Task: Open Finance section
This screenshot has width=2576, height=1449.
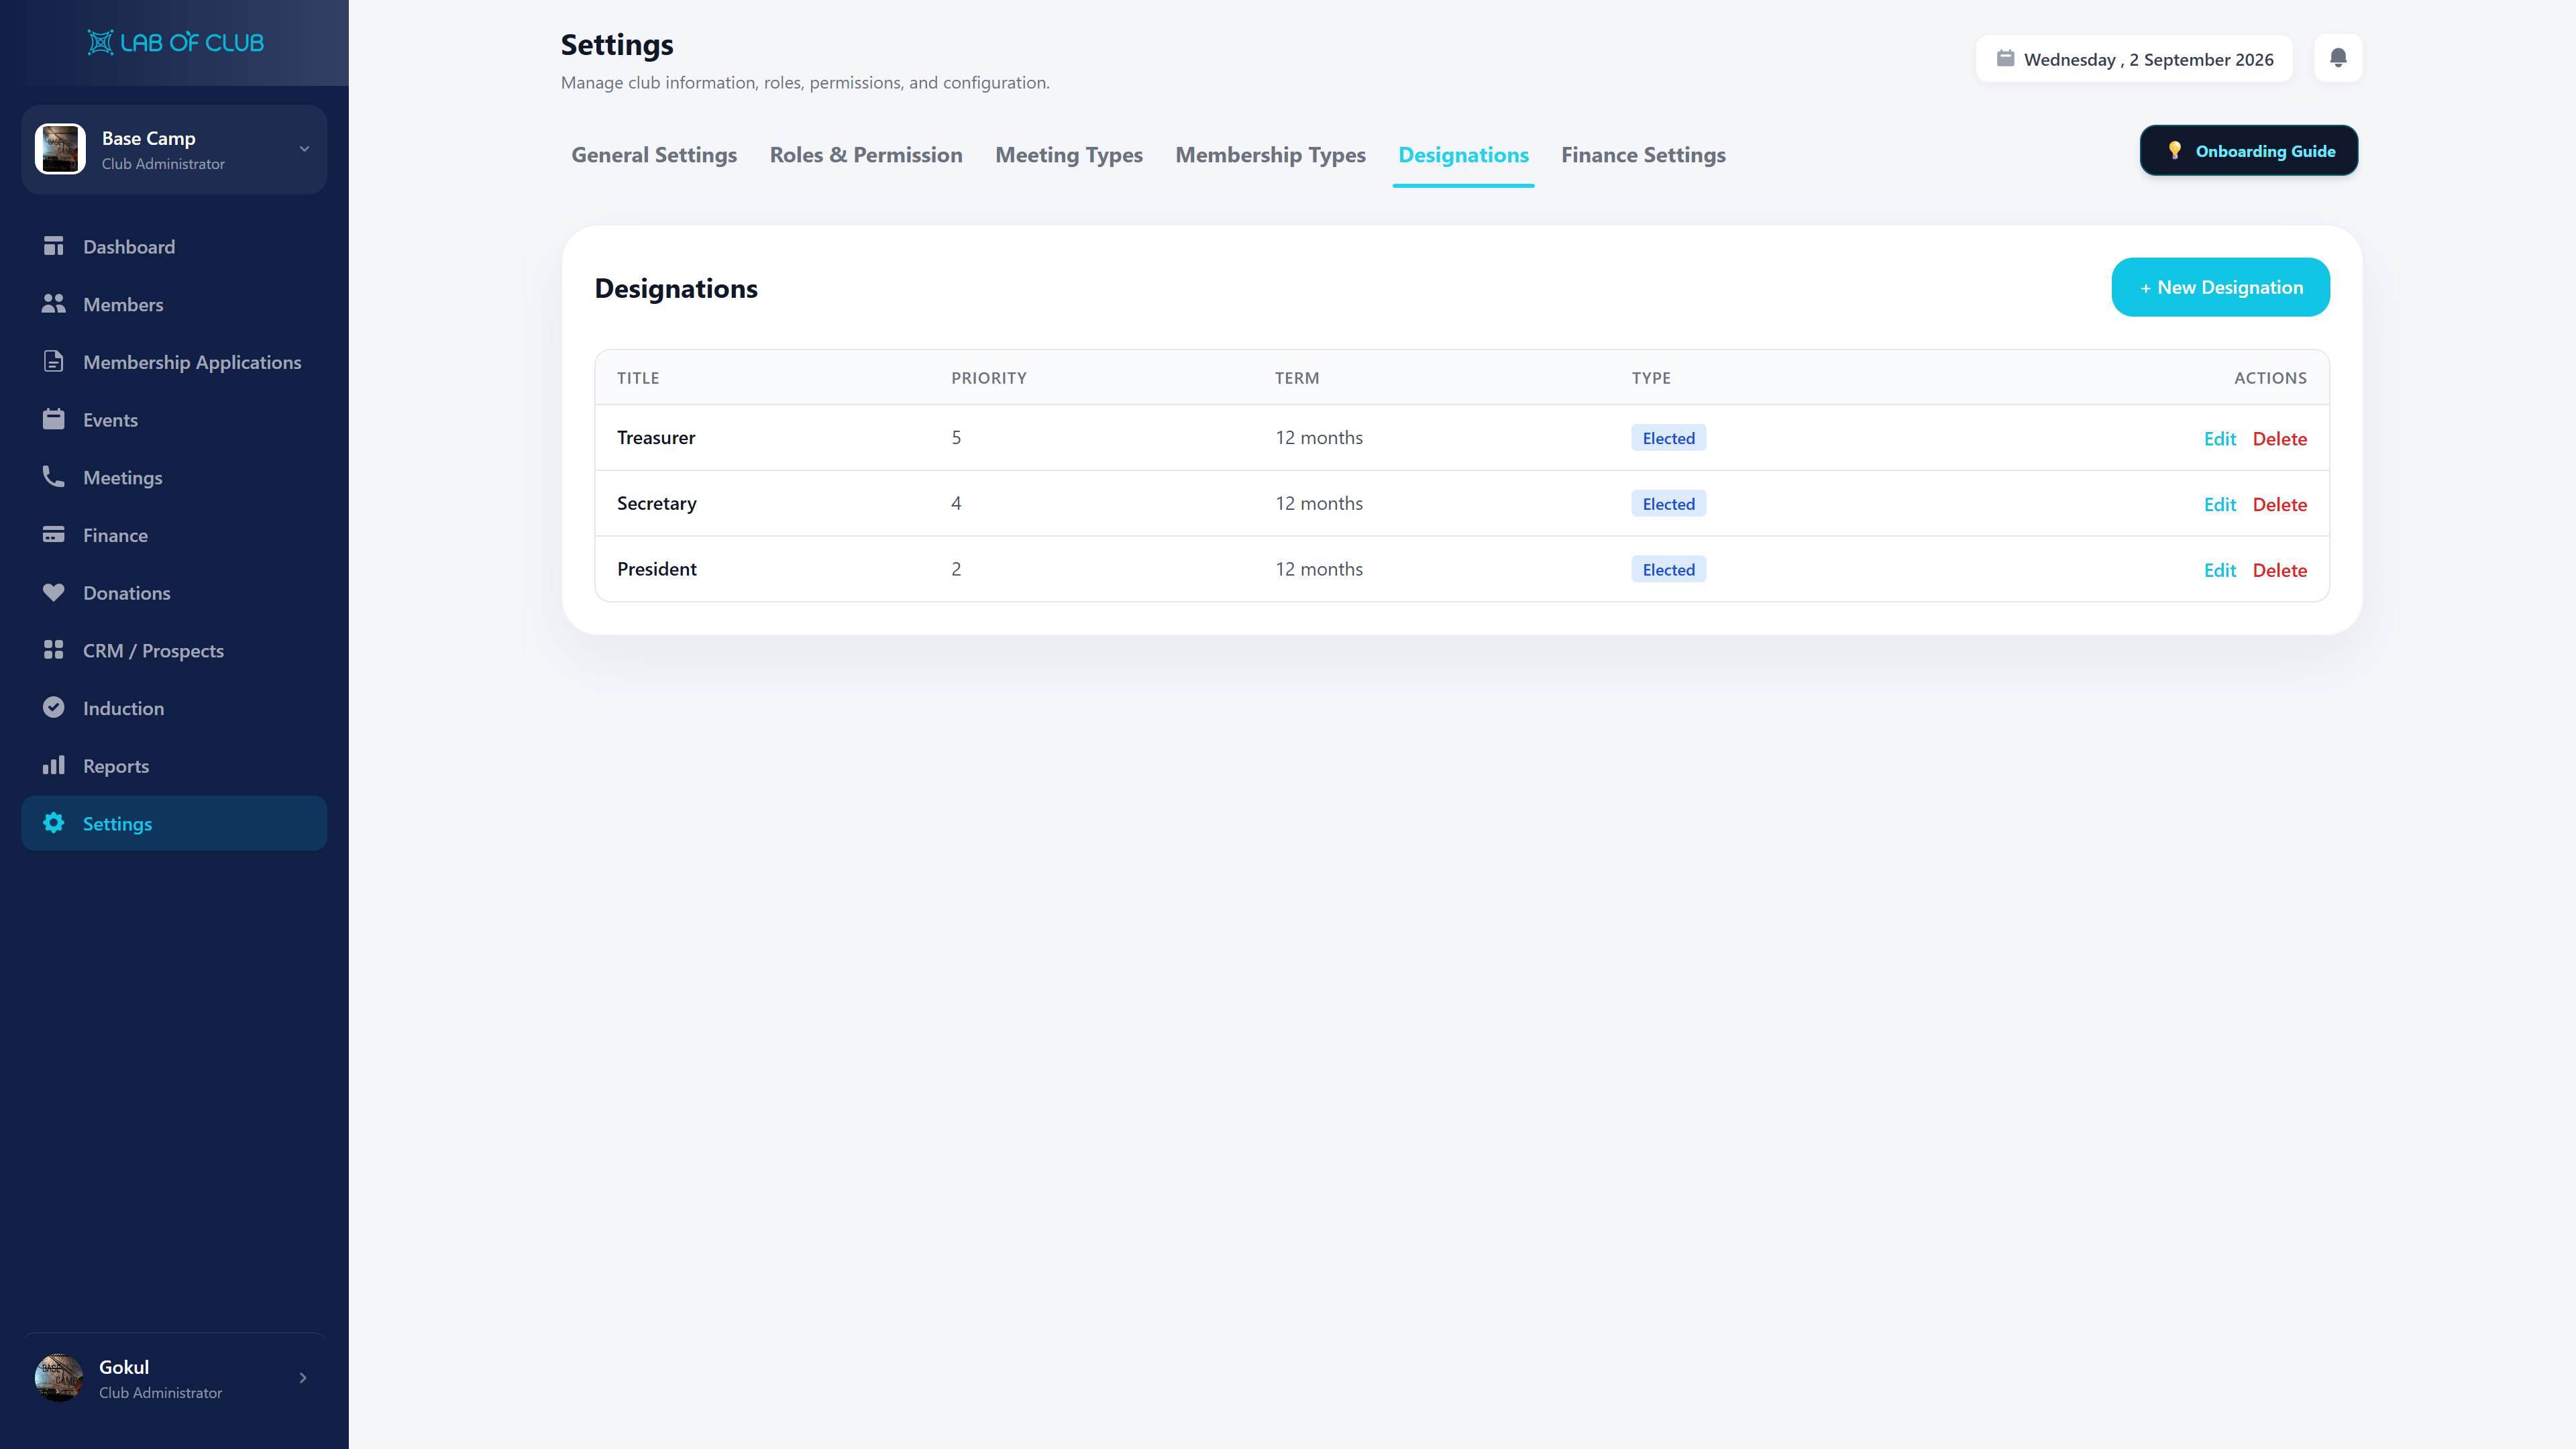Action: [174, 535]
